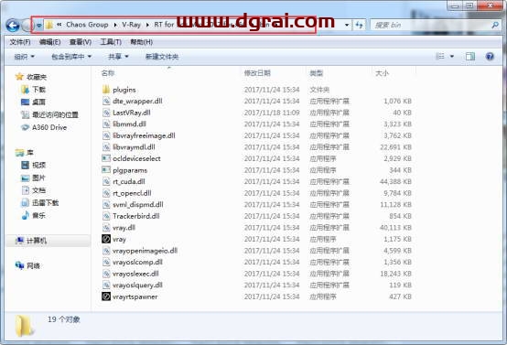Select libvraymdl.dll file name
Image resolution: width=507 pixels, height=345 pixels.
(134, 147)
